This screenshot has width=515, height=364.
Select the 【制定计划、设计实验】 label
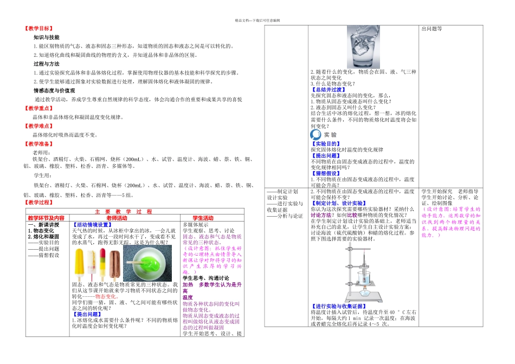click(x=339, y=204)
